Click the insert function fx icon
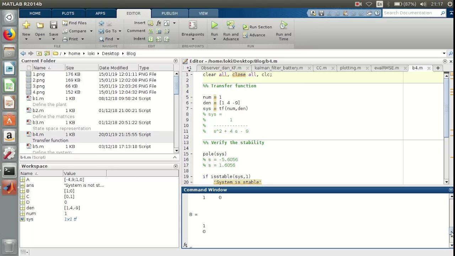This screenshot has width=455, height=256. 159,23
